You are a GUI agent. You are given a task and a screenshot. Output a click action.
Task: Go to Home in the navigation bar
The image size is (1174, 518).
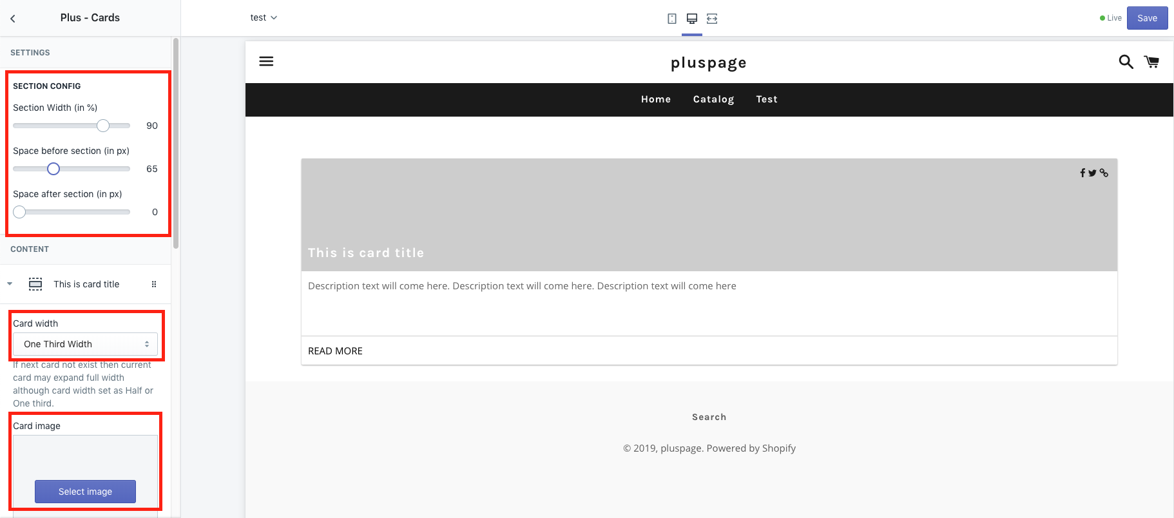click(x=655, y=99)
